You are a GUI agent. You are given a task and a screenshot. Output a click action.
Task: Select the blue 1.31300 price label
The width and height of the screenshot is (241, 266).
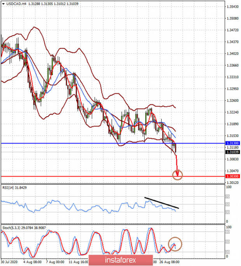[x=232, y=143]
